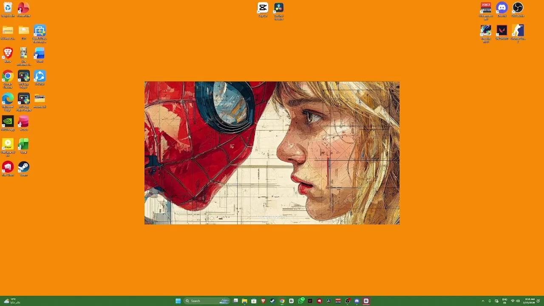Viewport: 544px width, 306px height.
Task: Show hidden system tray icons
Action: point(483,301)
